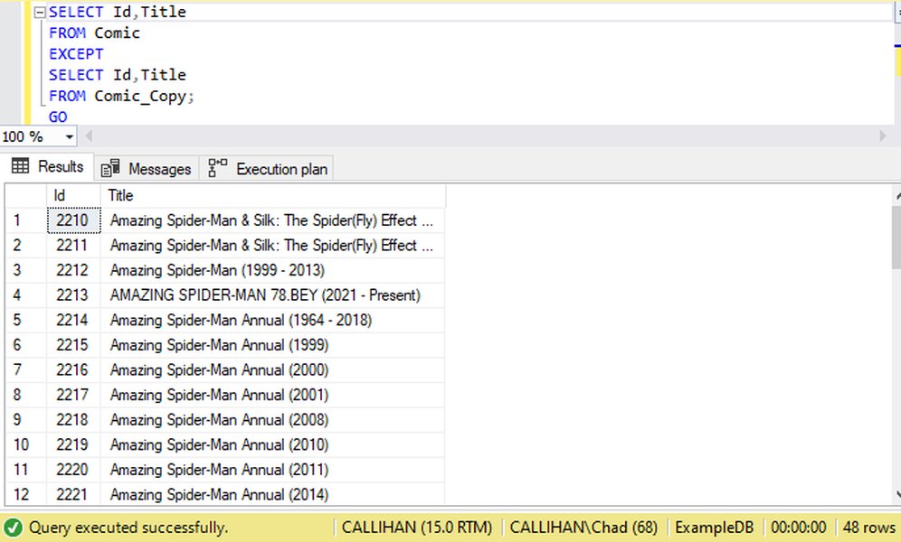Click the Id column header

tap(73, 196)
